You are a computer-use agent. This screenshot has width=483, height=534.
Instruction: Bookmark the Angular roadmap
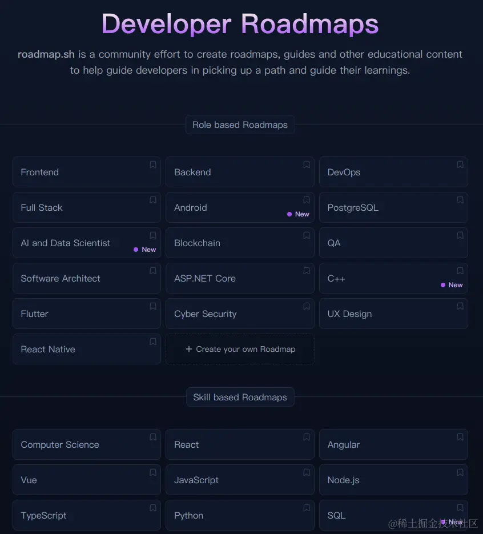tap(460, 437)
